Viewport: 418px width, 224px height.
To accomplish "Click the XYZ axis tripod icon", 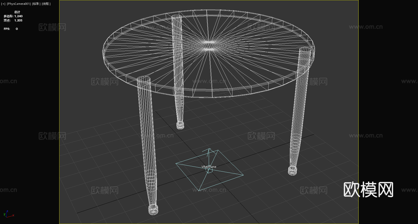I will point(9,214).
